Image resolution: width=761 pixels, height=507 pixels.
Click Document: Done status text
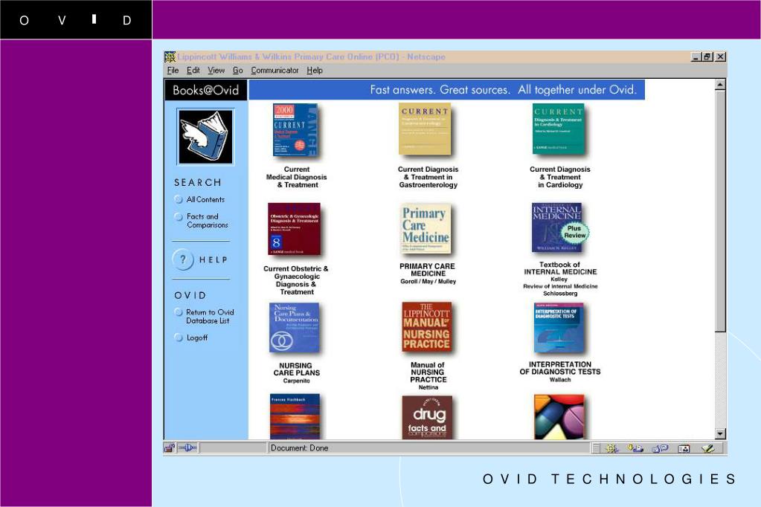click(300, 448)
